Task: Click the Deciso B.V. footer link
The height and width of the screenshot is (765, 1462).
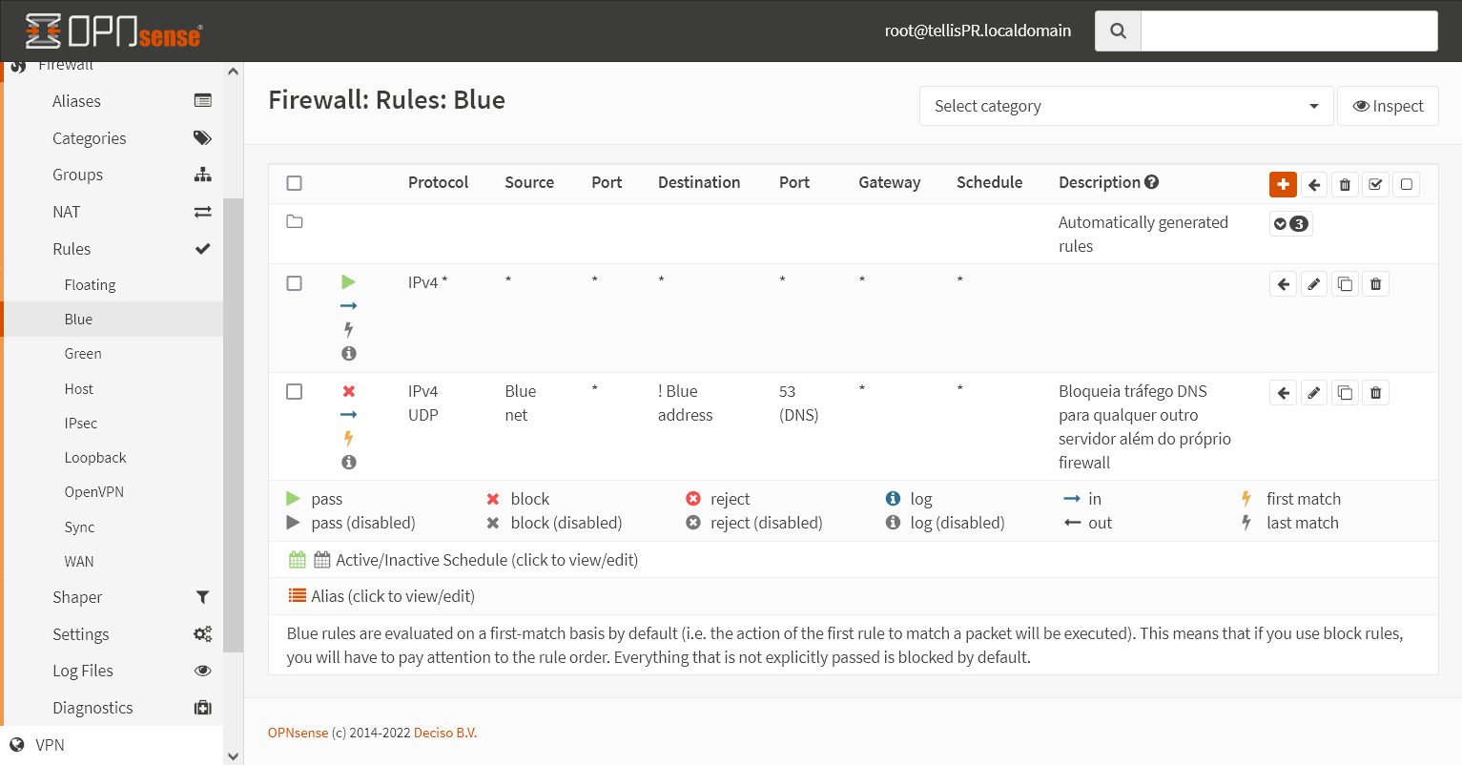Action: tap(444, 733)
